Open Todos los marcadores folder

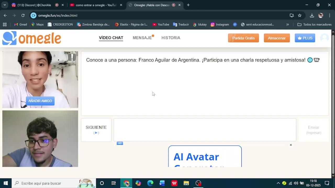pyautogui.click(x=315, y=24)
